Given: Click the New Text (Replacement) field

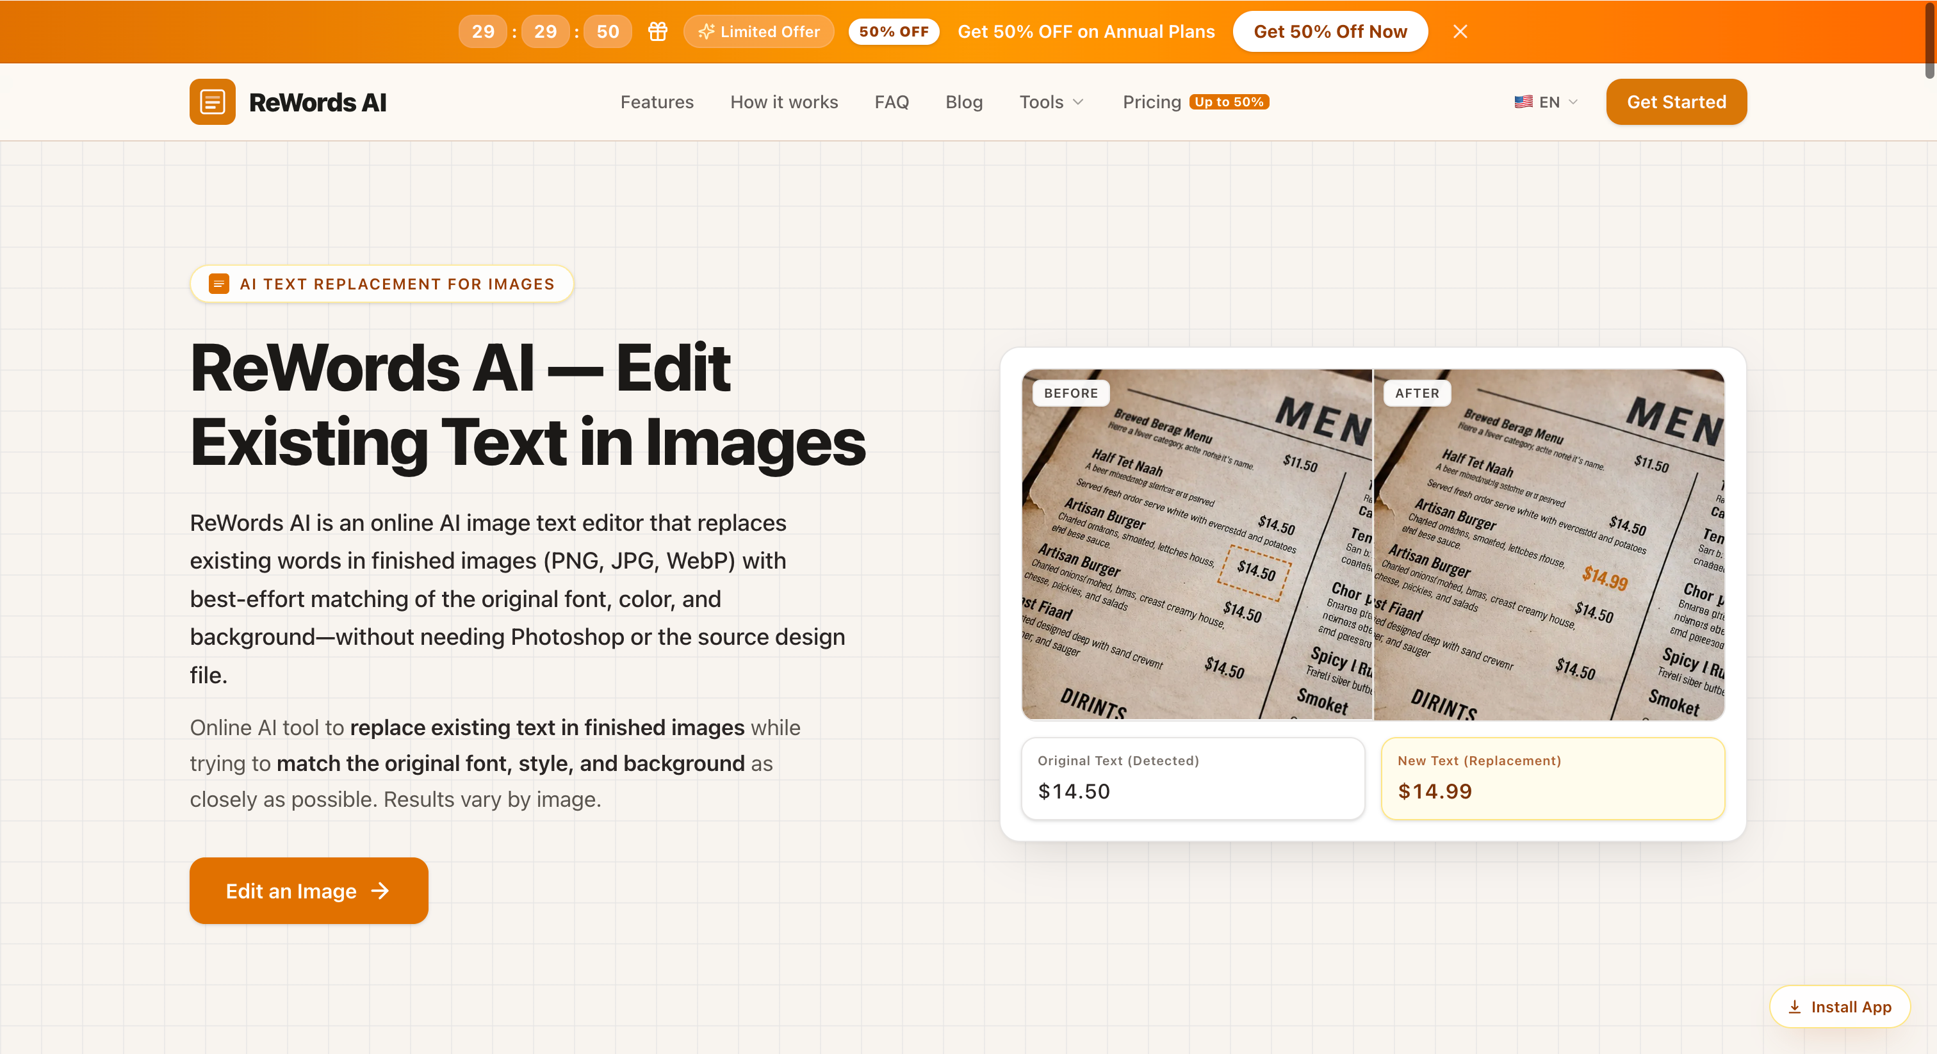Looking at the screenshot, I should point(1553,778).
